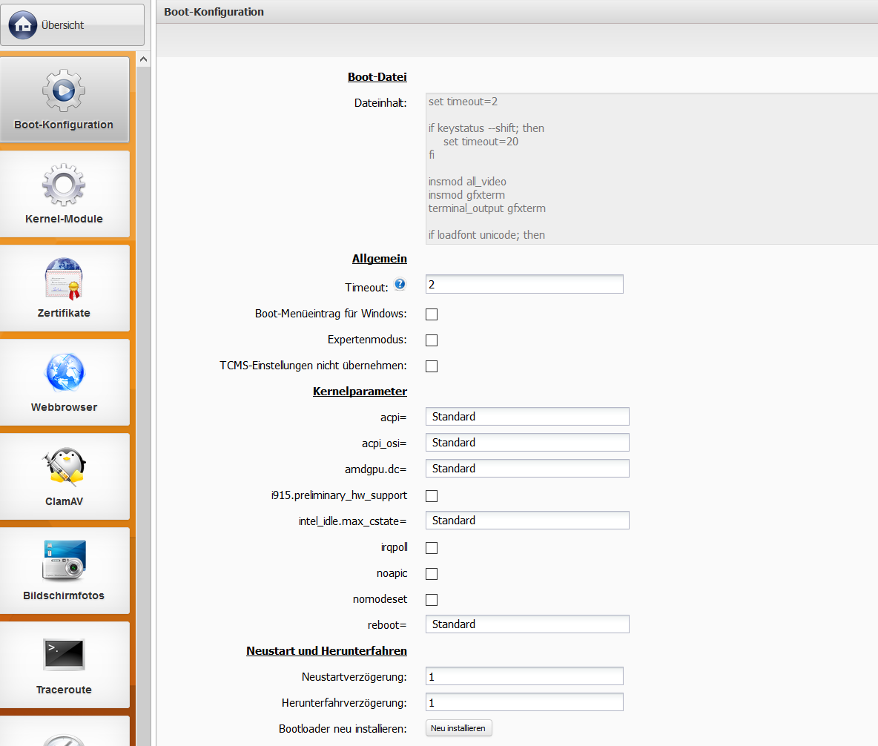Open the intel_idle.max_cstate= dropdown
Screen dimensions: 878x746
click(527, 521)
